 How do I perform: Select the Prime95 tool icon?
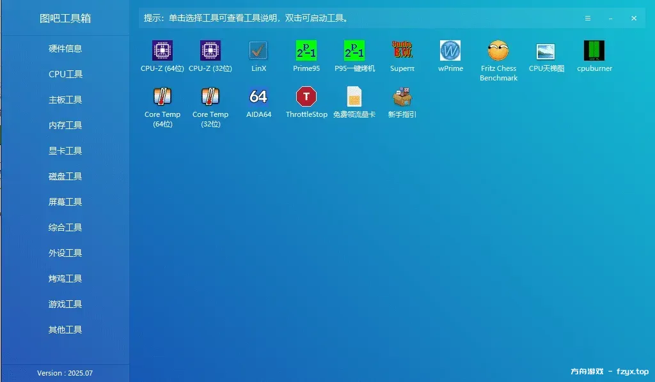pos(306,51)
